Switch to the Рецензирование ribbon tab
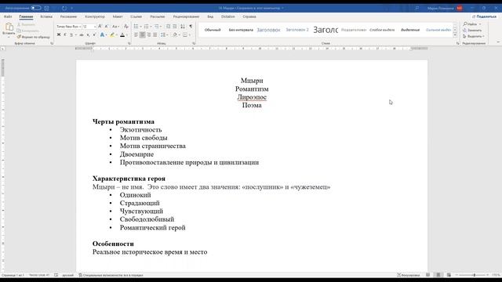 click(x=186, y=16)
